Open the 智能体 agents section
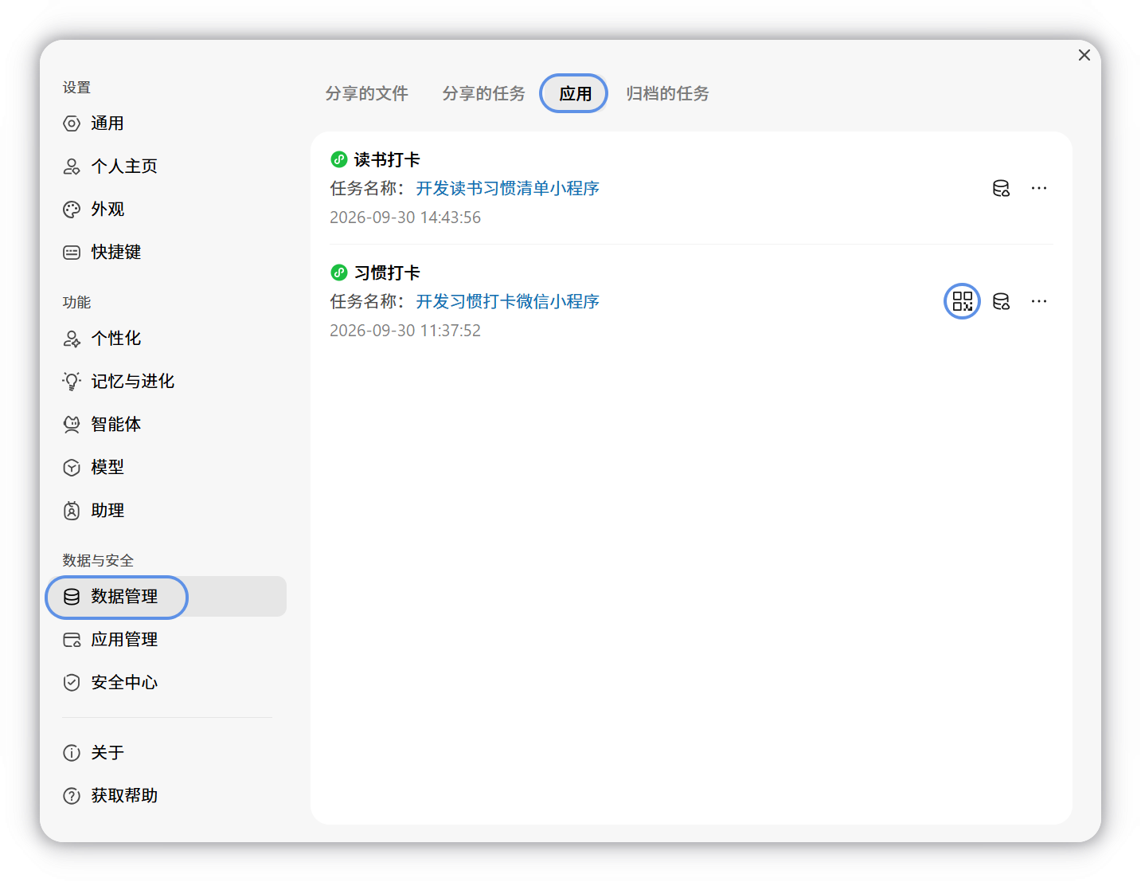This screenshot has width=1141, height=882. (x=166, y=425)
